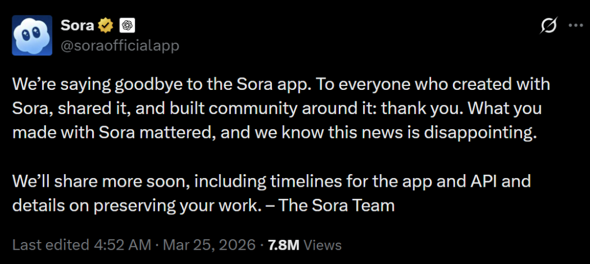
Task: Click the OpenAI affiliation badge
Action: [x=127, y=25]
